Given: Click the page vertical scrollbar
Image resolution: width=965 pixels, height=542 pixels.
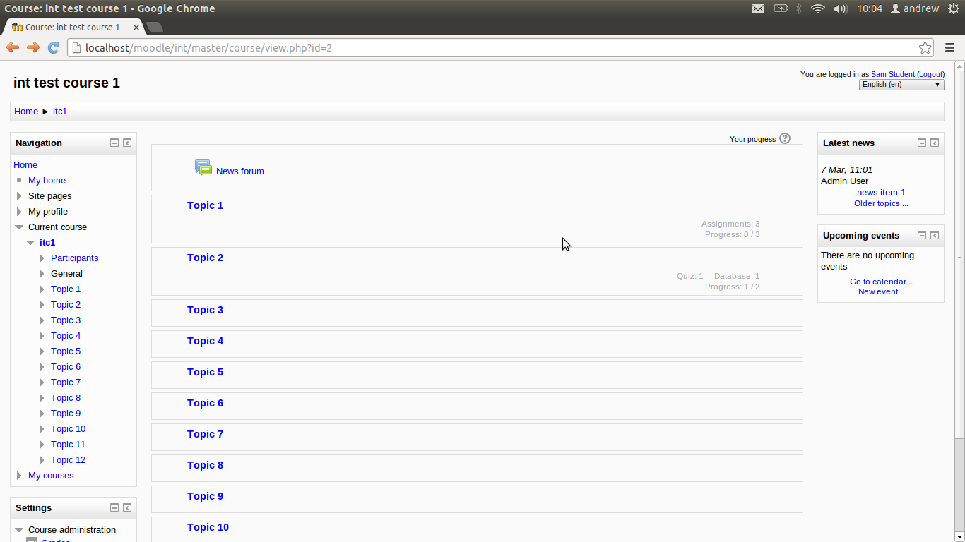Looking at the screenshot, I should [x=959, y=254].
